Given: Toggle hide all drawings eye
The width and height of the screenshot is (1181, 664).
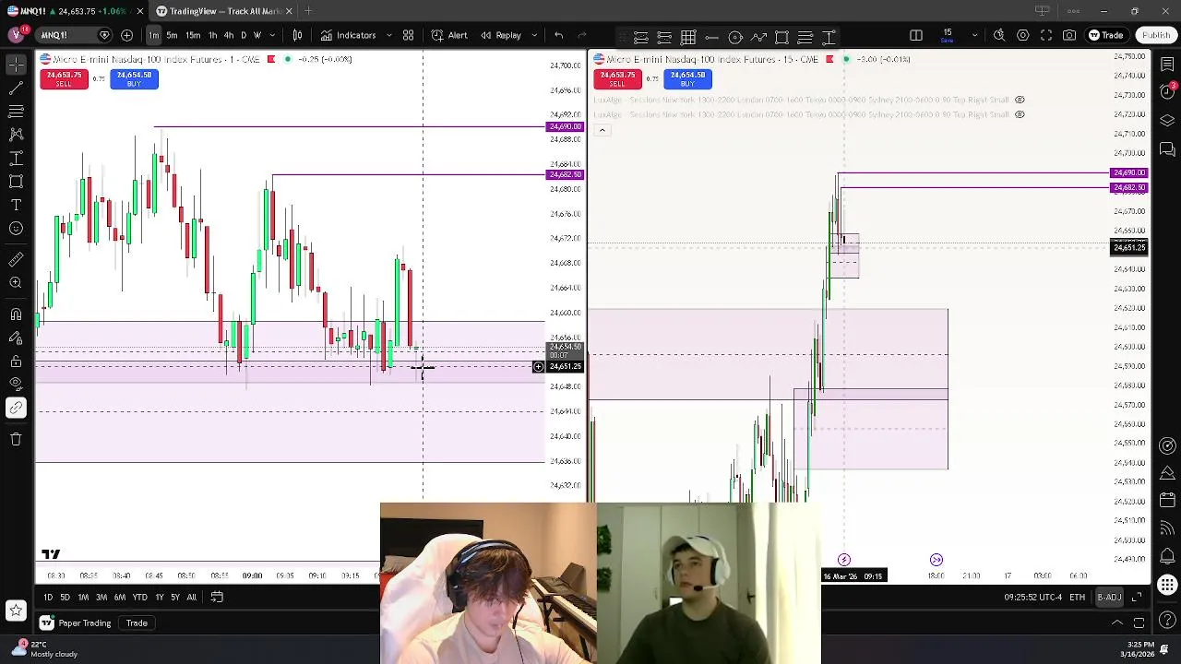Looking at the screenshot, I should click(x=16, y=384).
